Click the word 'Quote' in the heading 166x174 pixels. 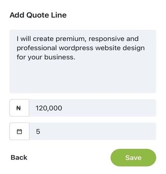click(38, 15)
